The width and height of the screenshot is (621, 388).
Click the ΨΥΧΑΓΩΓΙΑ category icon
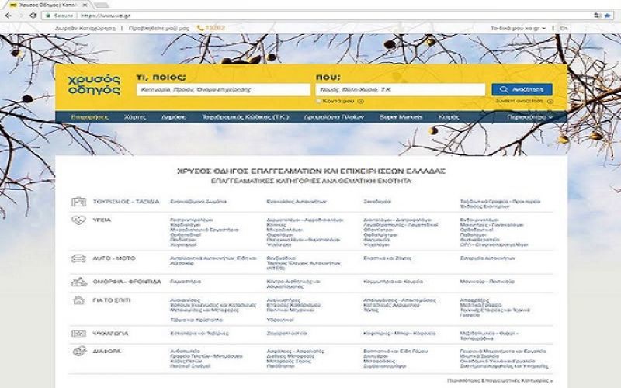tap(78, 334)
